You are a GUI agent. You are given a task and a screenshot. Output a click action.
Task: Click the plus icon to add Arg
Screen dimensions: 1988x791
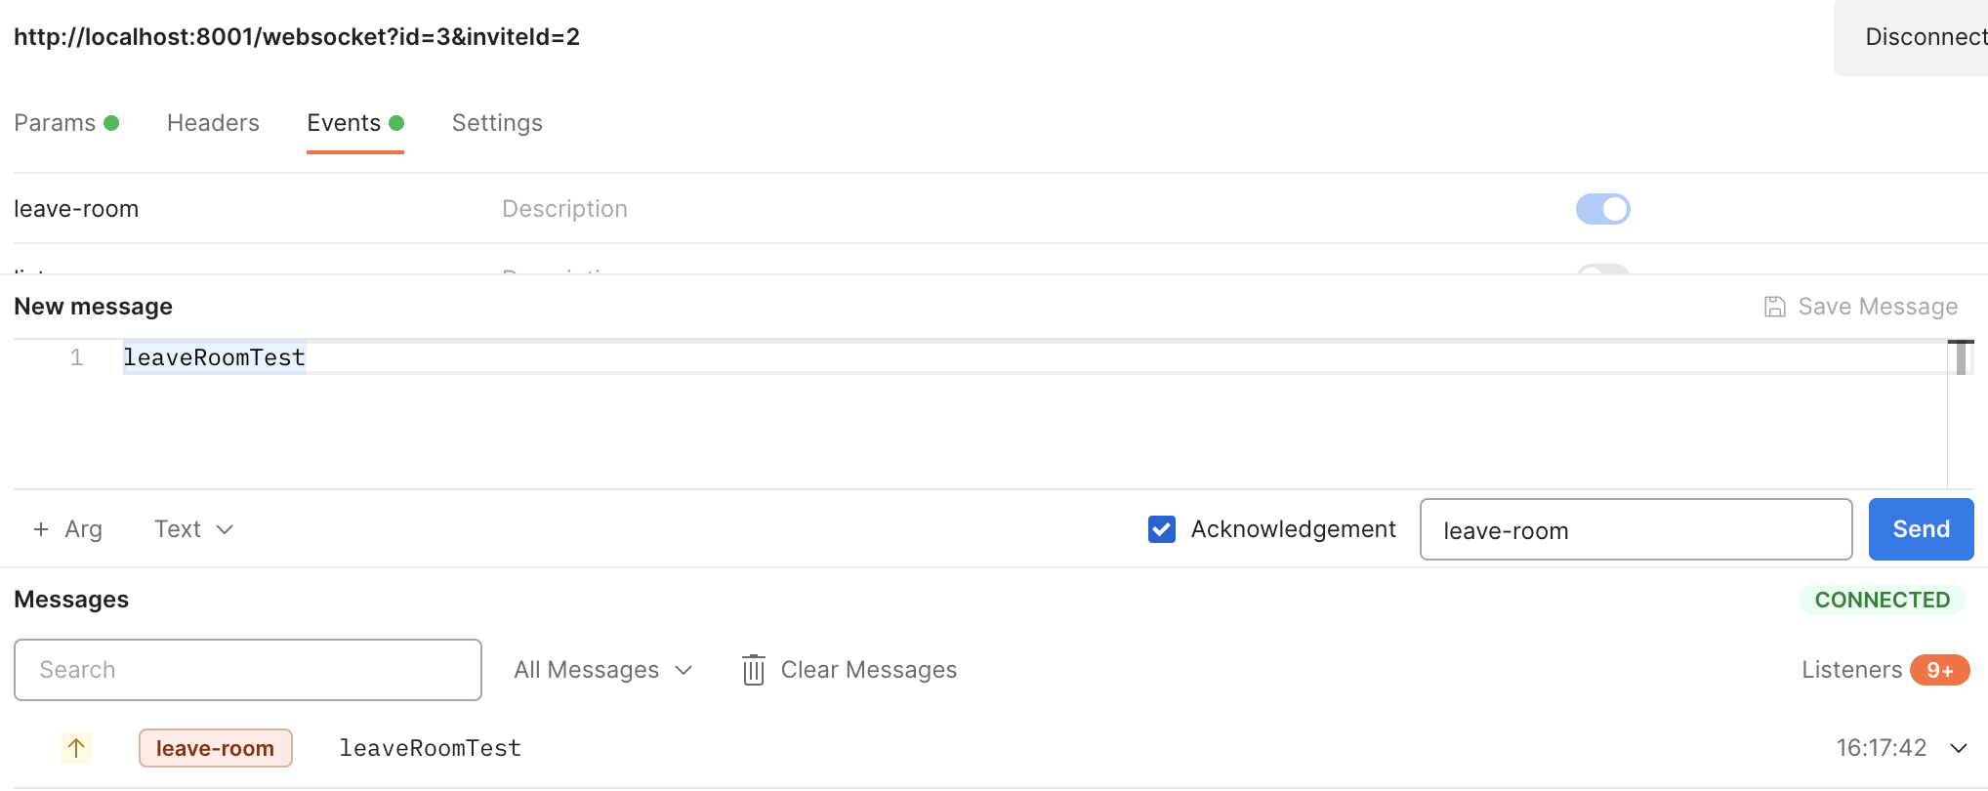[x=41, y=529]
